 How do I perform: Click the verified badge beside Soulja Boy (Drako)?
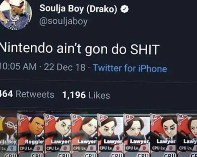[x=124, y=9]
